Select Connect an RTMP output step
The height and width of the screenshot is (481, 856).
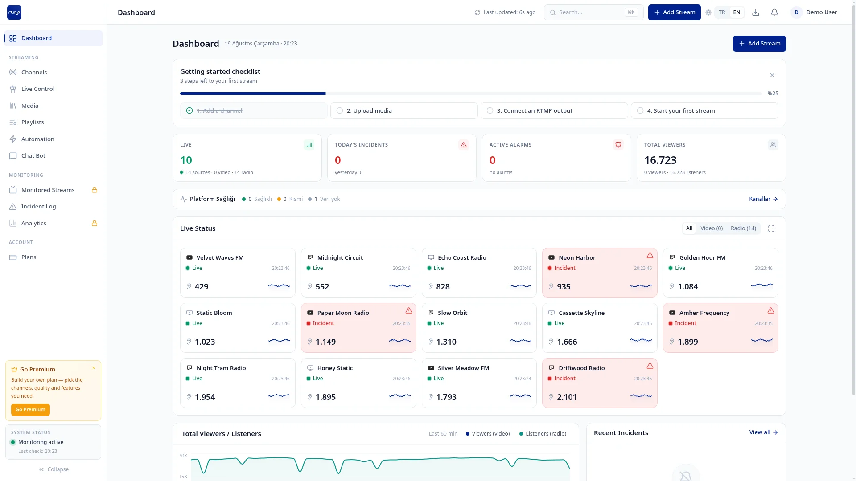click(554, 111)
